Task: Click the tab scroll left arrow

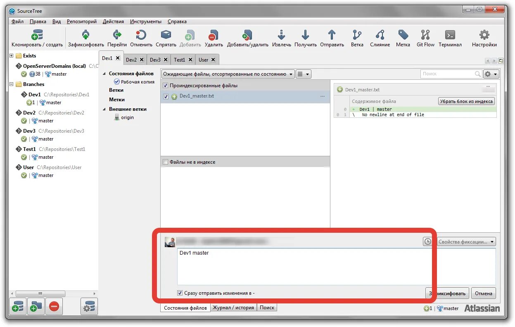Action: pyautogui.click(x=487, y=61)
